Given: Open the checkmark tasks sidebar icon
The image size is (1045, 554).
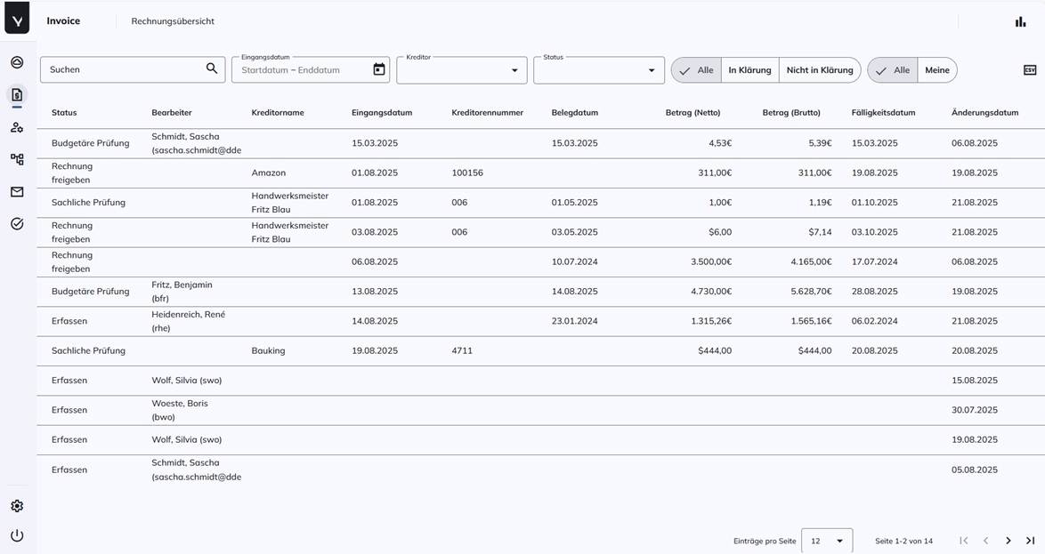Looking at the screenshot, I should pos(17,224).
